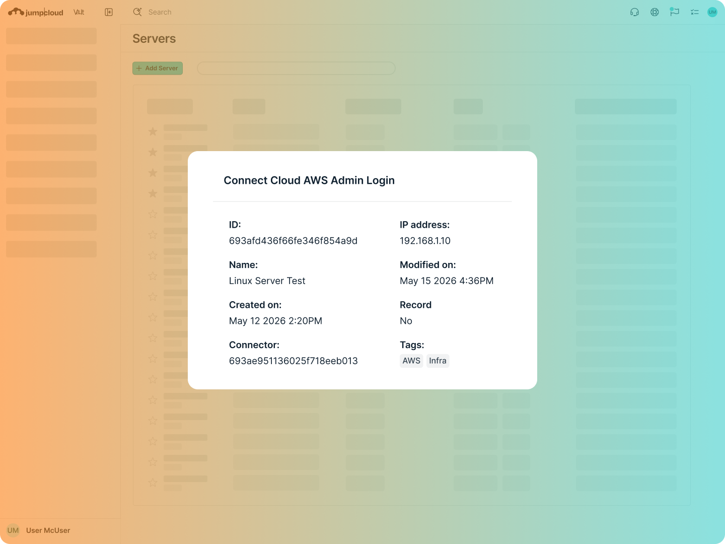The image size is (725, 544).
Task: Click the search magnifier icon
Action: 137,12
